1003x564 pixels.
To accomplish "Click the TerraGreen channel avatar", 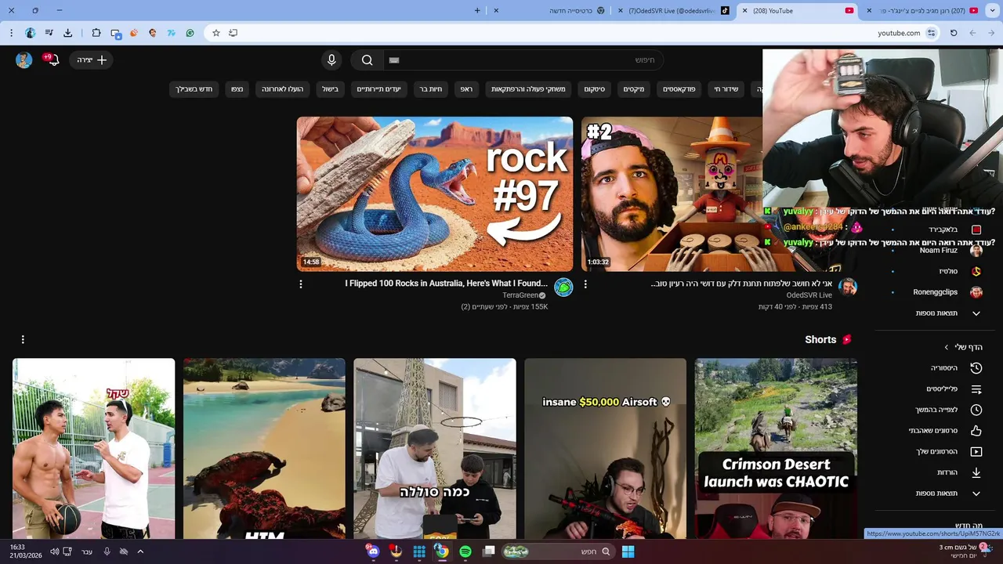I will pos(563,287).
